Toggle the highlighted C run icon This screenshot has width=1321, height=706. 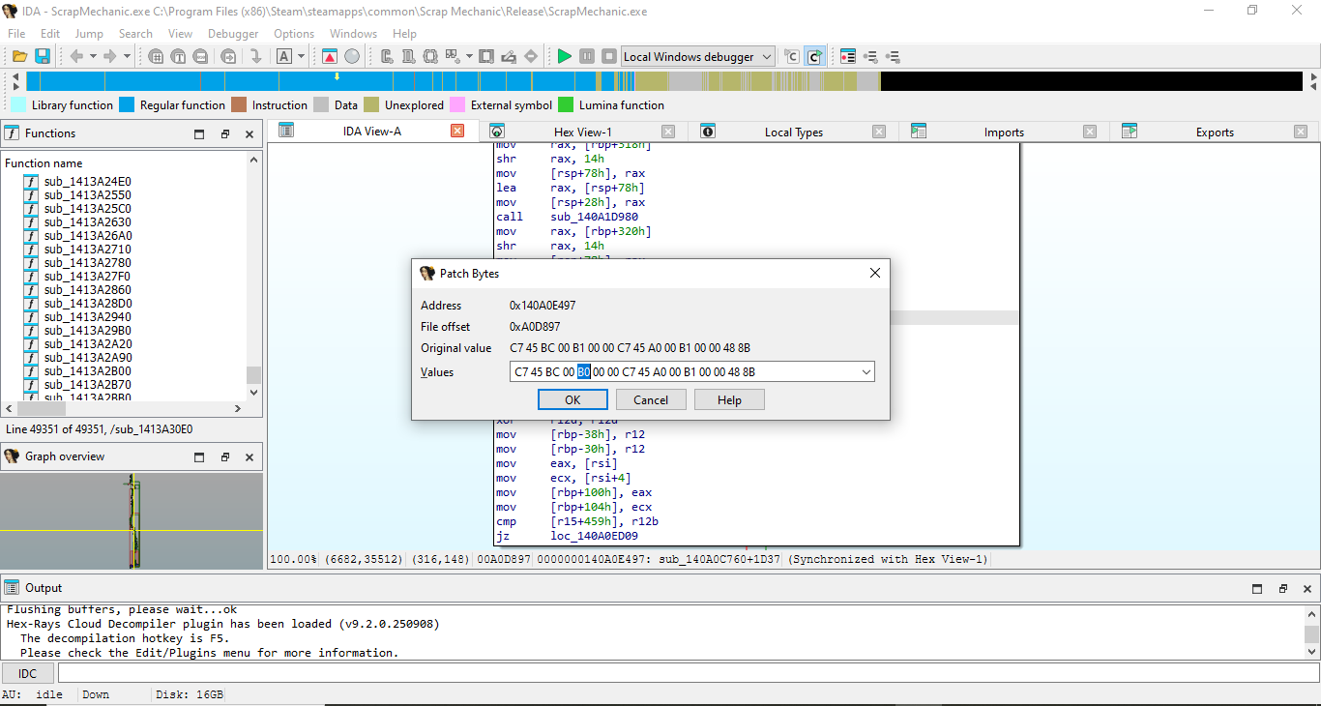(814, 56)
